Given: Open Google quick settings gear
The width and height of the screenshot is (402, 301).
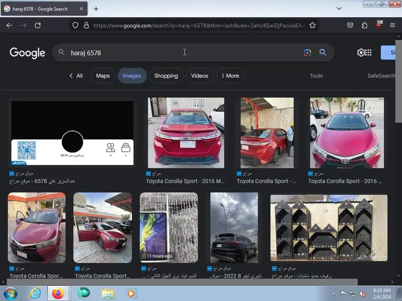Looking at the screenshot, I should [x=361, y=53].
